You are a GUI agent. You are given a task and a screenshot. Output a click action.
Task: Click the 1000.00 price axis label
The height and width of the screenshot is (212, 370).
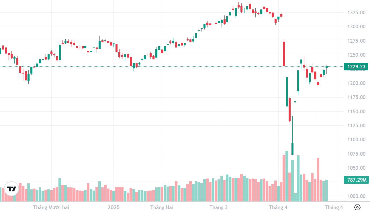click(356, 196)
